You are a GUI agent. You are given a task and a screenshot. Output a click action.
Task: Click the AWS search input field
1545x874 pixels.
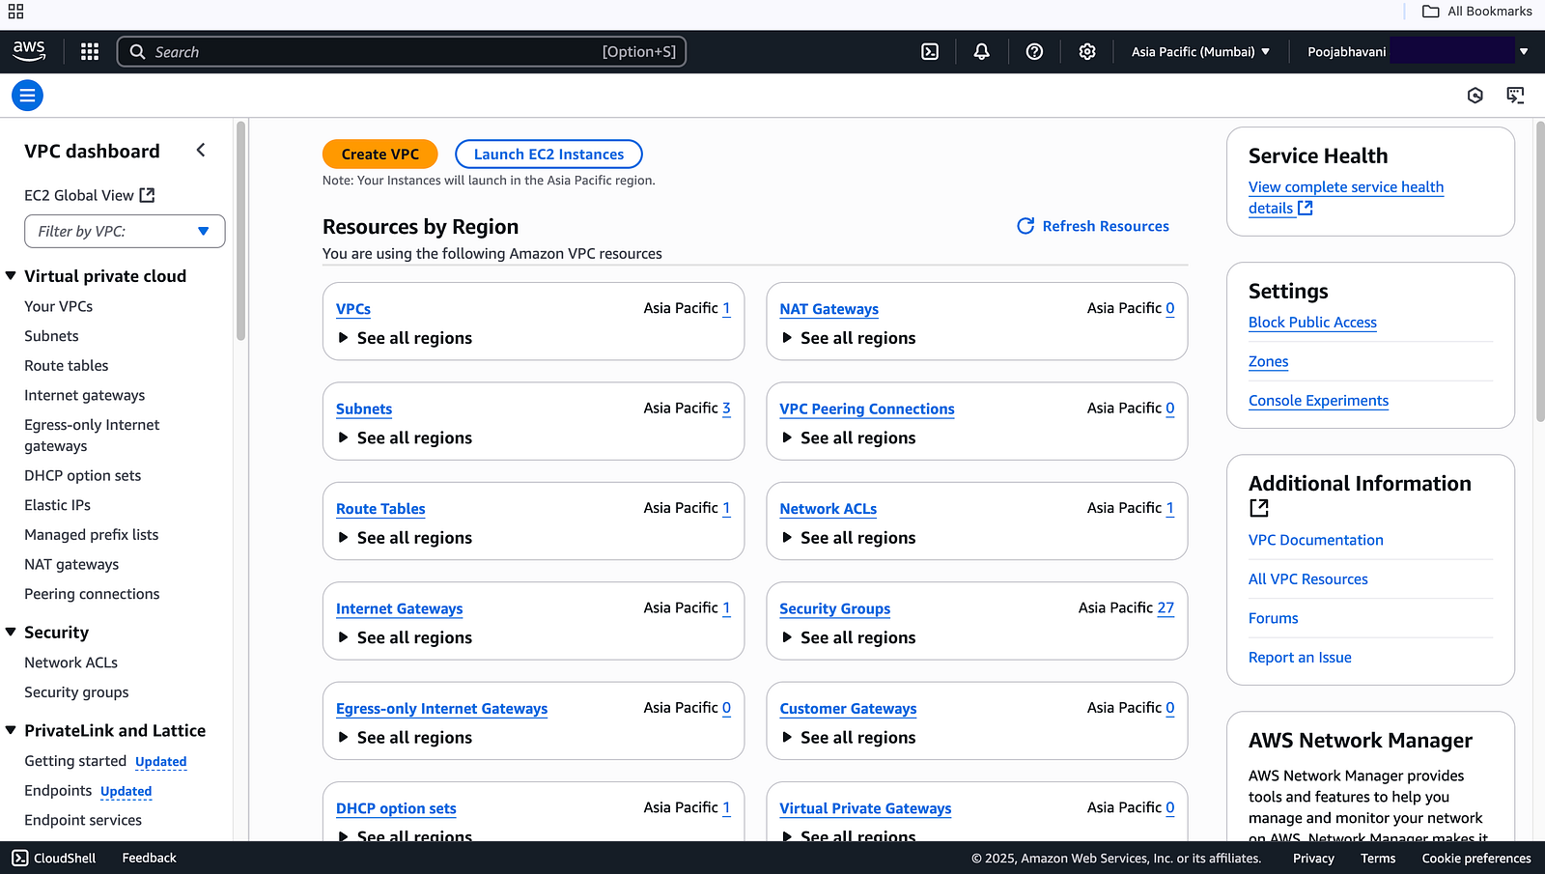(402, 52)
